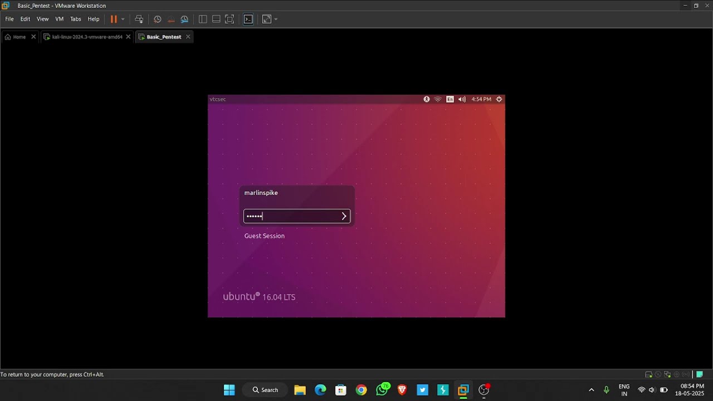The height and width of the screenshot is (401, 713).
Task: Take a snapshot of this virtual machine
Action: click(x=158, y=19)
